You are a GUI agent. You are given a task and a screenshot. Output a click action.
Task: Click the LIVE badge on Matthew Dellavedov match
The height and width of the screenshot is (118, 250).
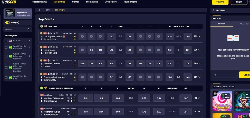click(x=42, y=95)
